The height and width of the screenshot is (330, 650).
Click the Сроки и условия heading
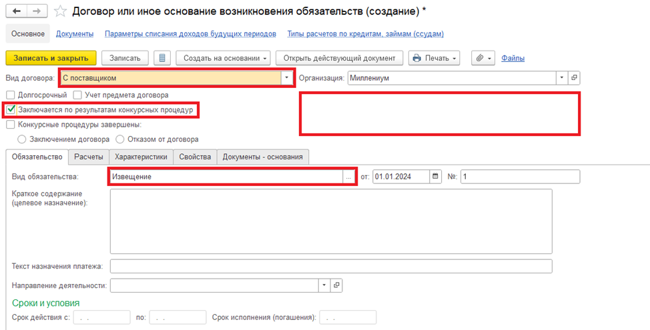coord(45,303)
